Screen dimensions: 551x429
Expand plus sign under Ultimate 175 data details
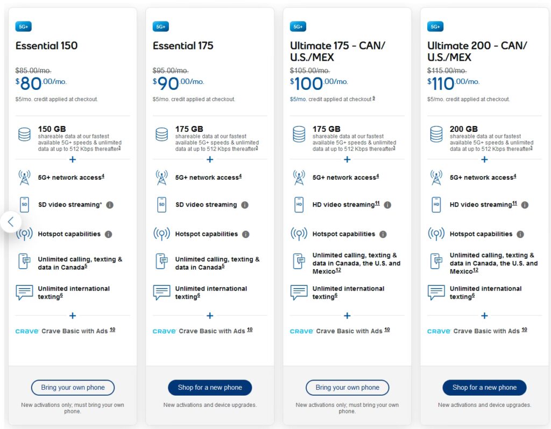[347, 159]
